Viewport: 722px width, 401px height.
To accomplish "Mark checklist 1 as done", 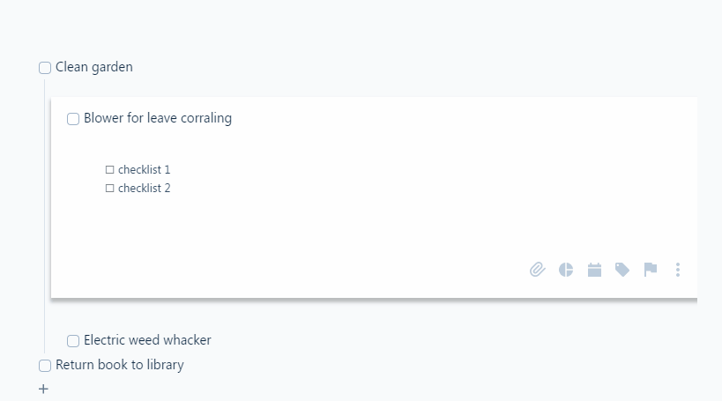I will pyautogui.click(x=109, y=170).
